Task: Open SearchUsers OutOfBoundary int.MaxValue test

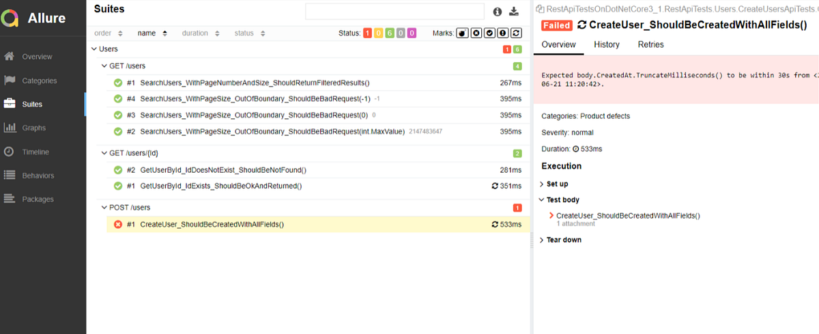Action: pos(318,132)
